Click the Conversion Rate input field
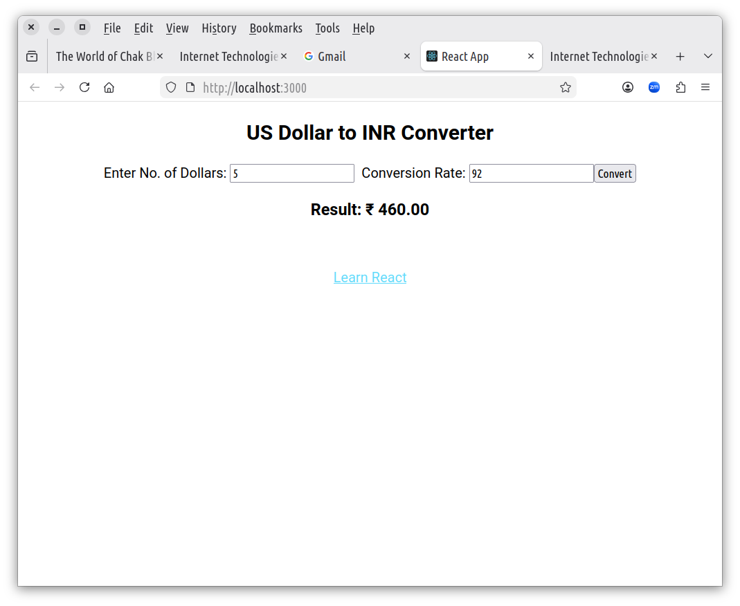Screen dimensions: 740x606 tap(531, 174)
